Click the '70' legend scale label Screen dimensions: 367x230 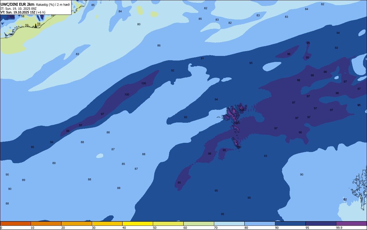click(216, 228)
